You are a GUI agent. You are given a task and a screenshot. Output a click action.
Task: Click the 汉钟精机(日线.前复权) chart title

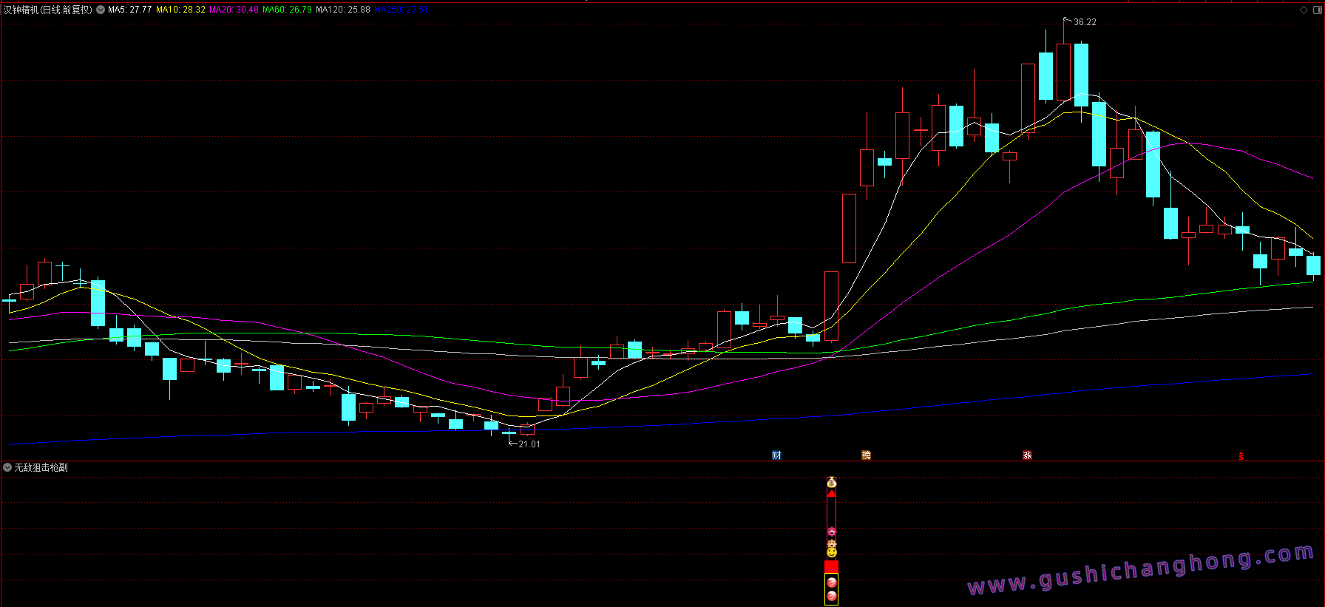tap(48, 10)
